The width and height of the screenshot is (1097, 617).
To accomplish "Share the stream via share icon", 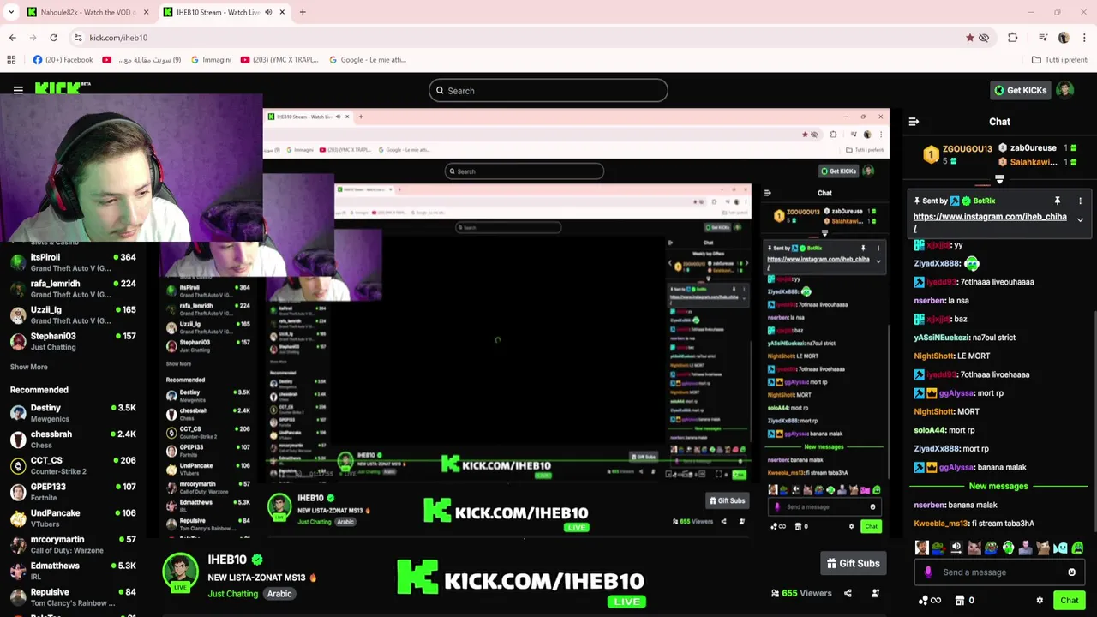I will point(848,593).
